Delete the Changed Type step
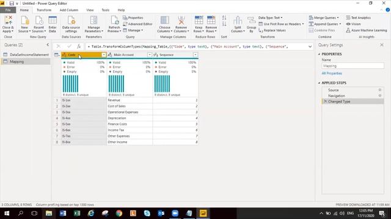391x219 pixels. click(x=325, y=102)
